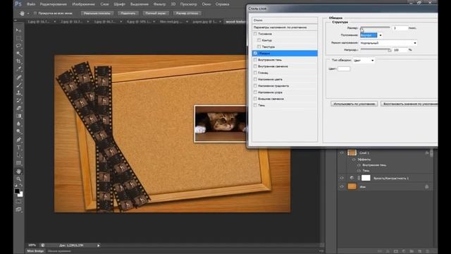Select the Pen tool
Screen dimensions: 451x254
[19, 140]
